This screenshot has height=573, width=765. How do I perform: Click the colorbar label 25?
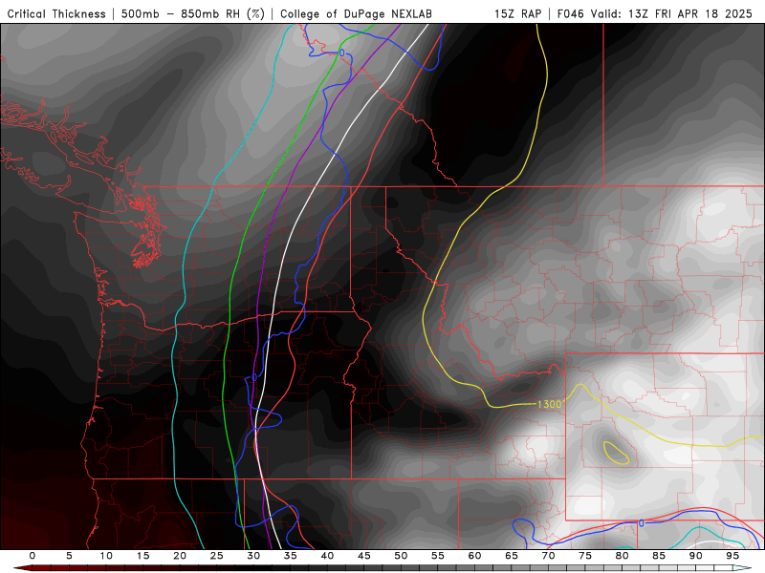tap(217, 556)
